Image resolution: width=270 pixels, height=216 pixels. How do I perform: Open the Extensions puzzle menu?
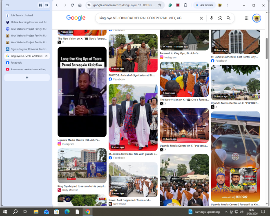pyautogui.click(x=185, y=5)
